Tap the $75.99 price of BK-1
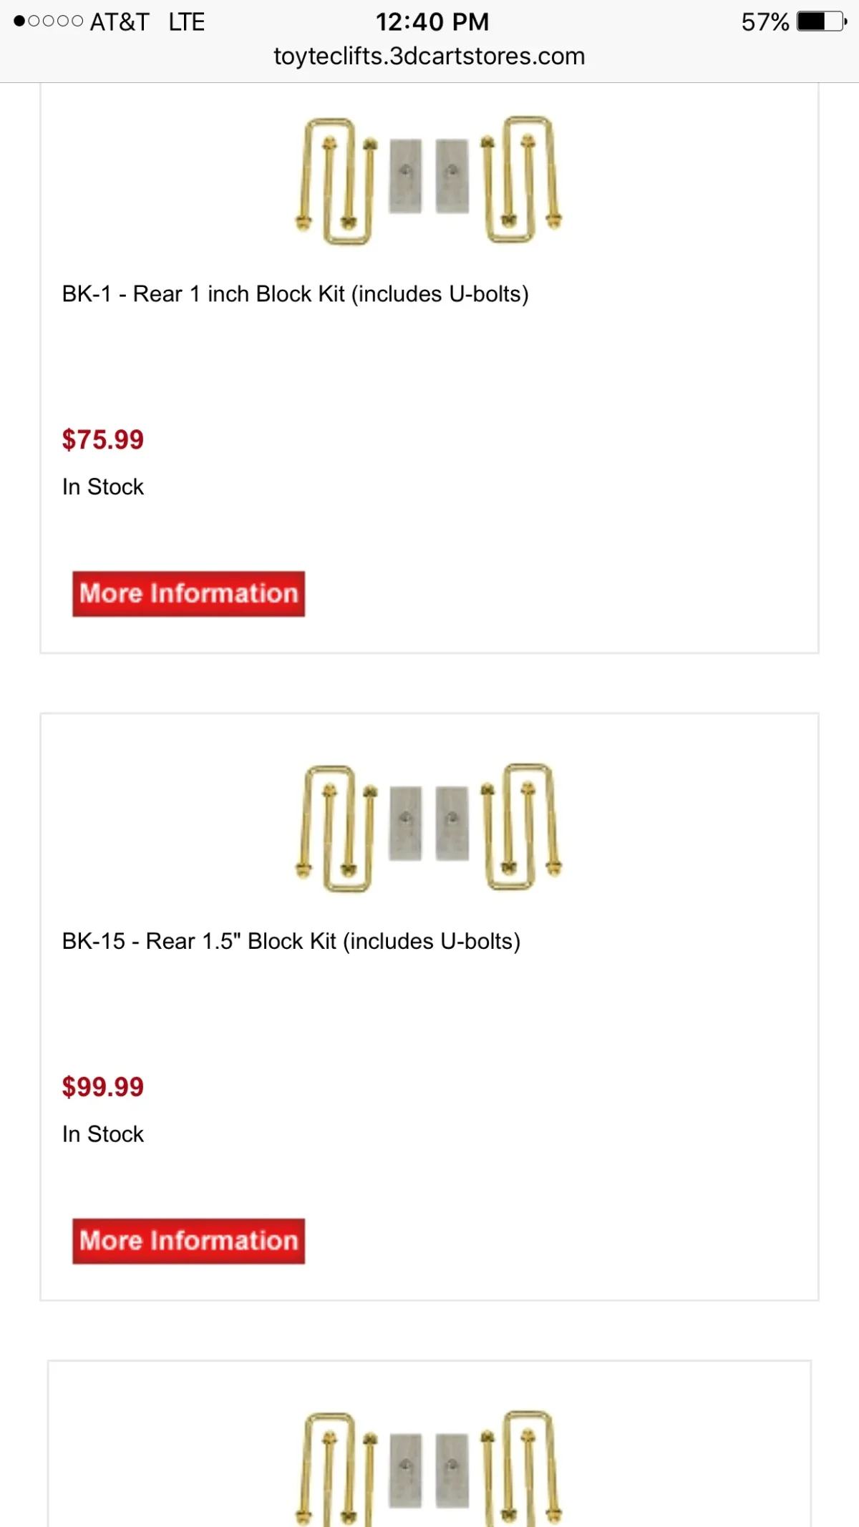This screenshot has height=1527, width=859. pyautogui.click(x=102, y=439)
